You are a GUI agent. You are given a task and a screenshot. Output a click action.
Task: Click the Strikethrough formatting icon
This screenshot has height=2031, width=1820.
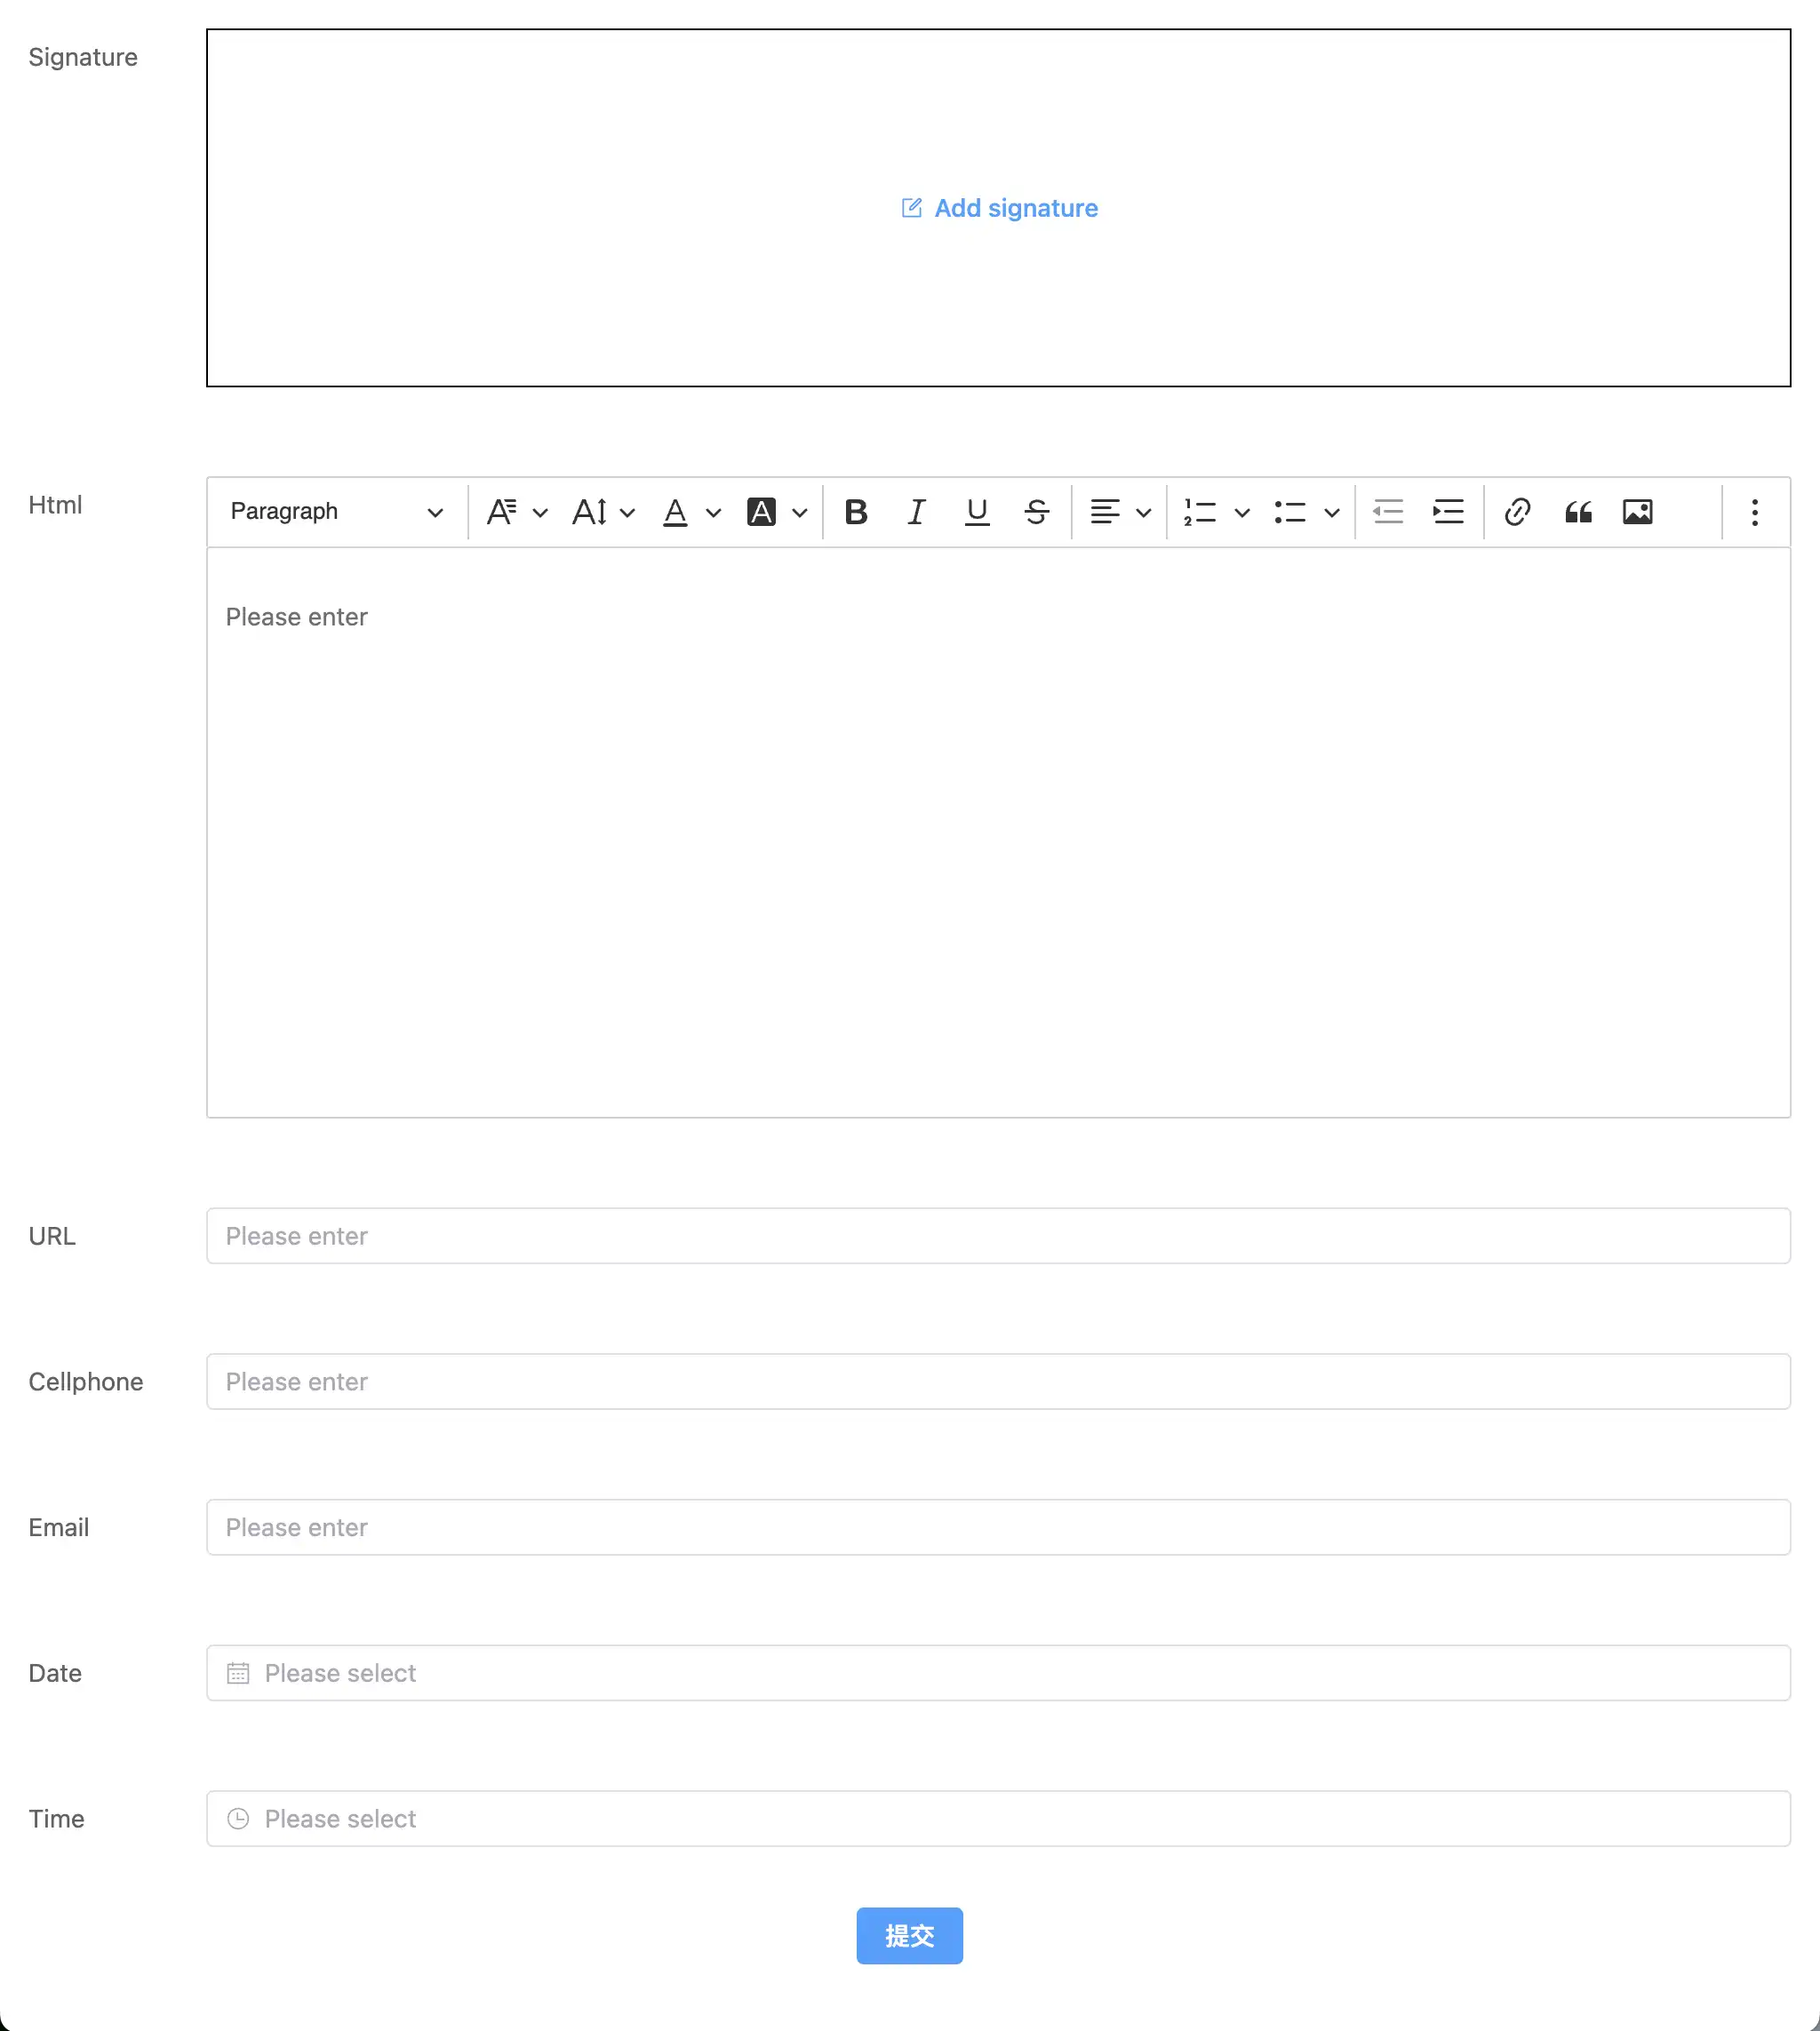pyautogui.click(x=1038, y=511)
